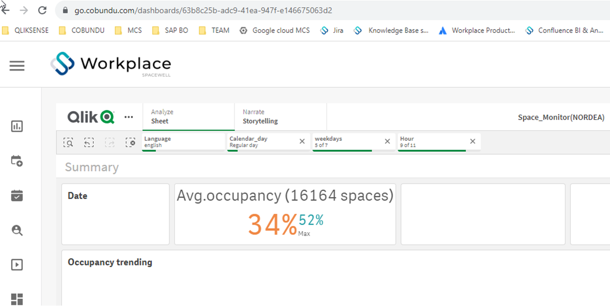The width and height of the screenshot is (610, 306).
Task: Click the browser address bar URL
Action: [x=203, y=10]
